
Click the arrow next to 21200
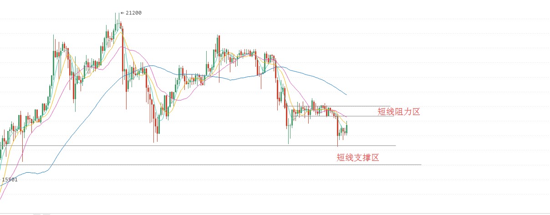122,13
